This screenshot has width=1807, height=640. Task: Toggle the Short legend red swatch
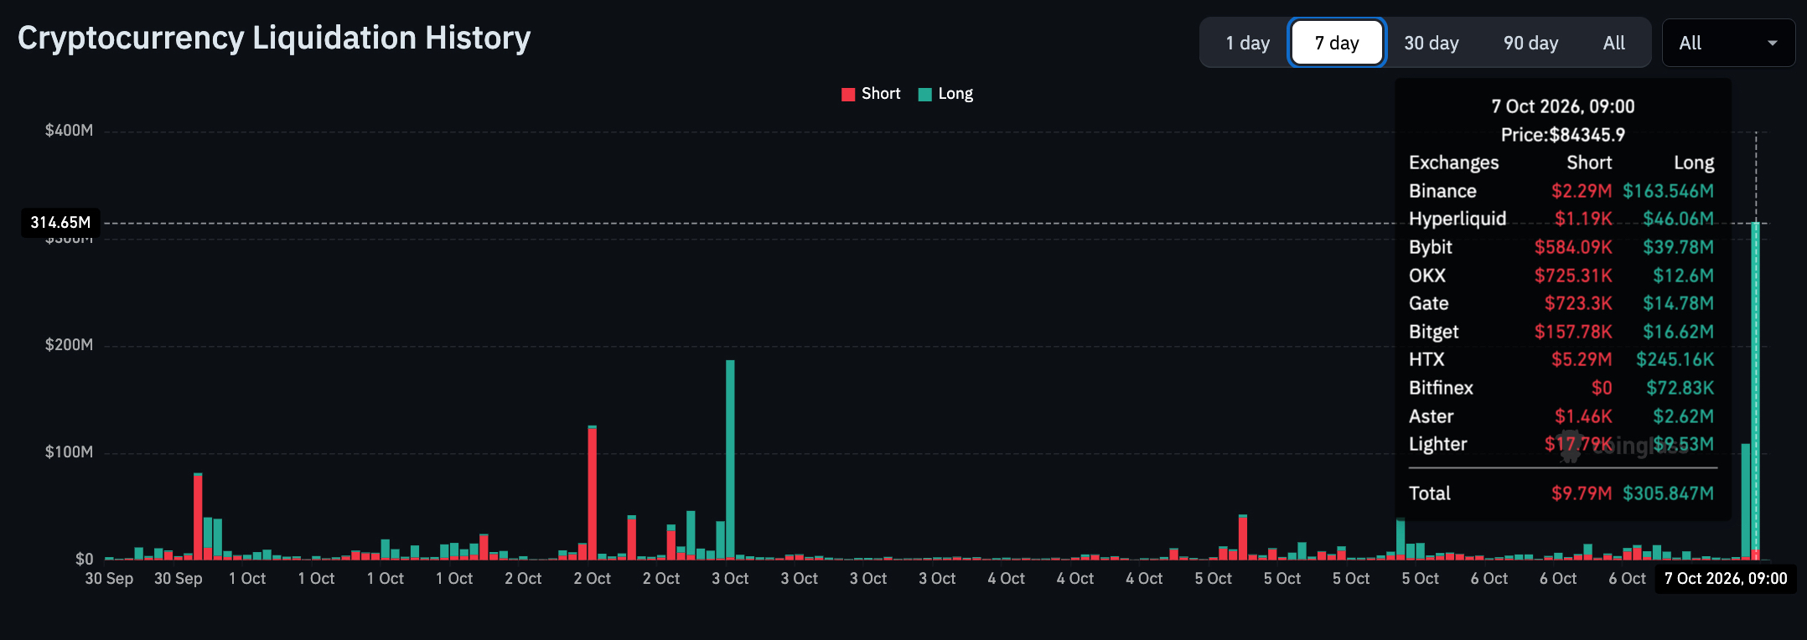coord(848,94)
